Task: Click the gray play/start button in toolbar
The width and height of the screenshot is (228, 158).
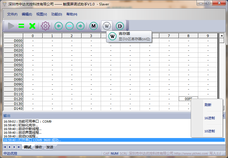Action: click(11, 26)
